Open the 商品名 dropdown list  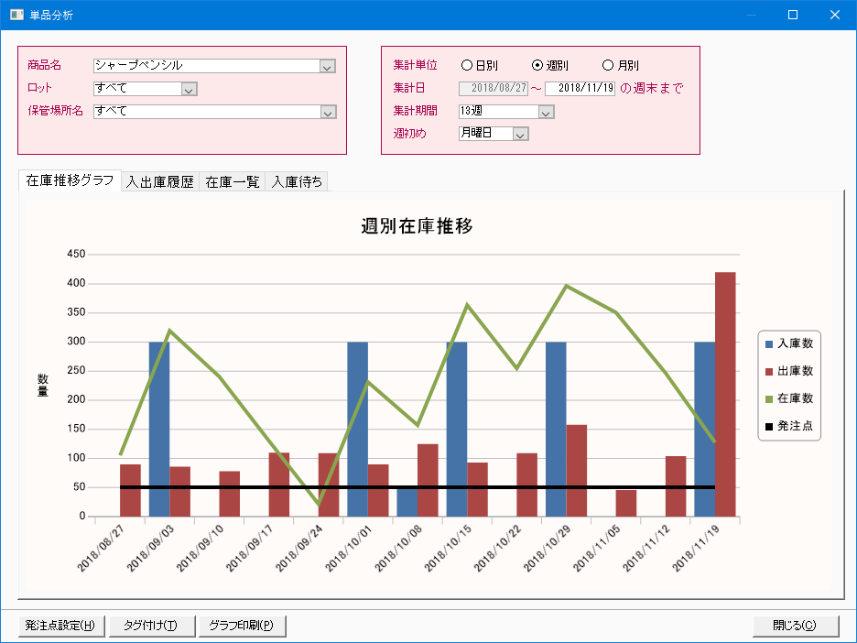coord(328,66)
